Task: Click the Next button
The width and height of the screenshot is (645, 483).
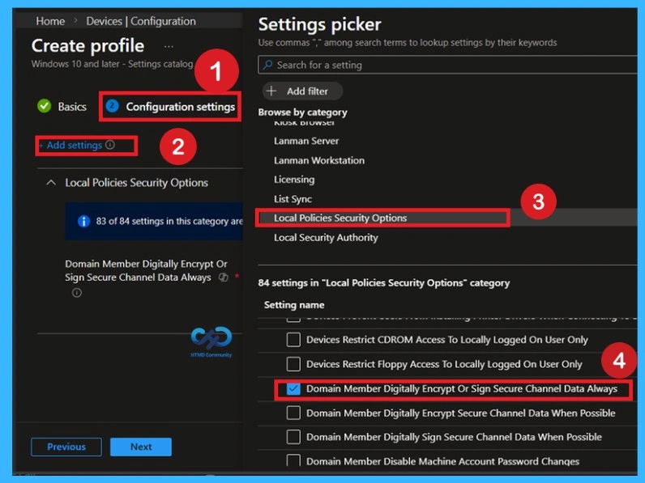Action: click(141, 447)
